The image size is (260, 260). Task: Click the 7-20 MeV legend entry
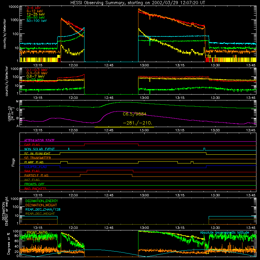click(35, 80)
